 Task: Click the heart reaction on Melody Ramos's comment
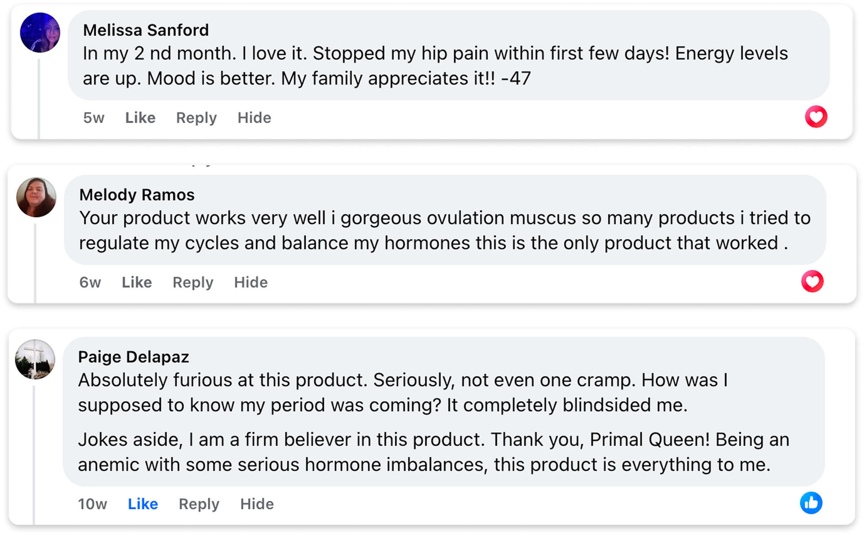pos(813,281)
